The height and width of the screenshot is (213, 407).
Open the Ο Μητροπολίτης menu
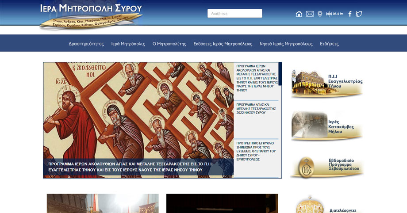(169, 44)
